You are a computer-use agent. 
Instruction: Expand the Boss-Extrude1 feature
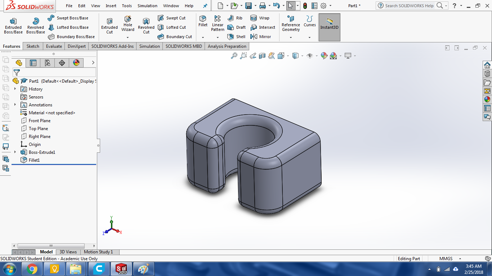click(x=15, y=152)
